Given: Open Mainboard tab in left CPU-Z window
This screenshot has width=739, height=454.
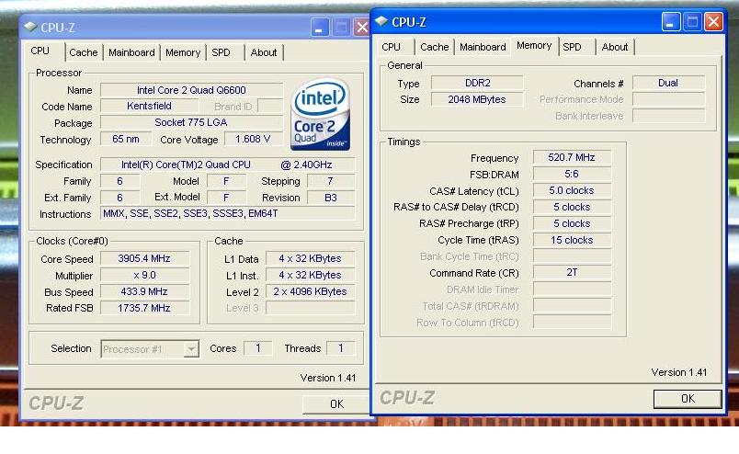Looking at the screenshot, I should tap(131, 52).
